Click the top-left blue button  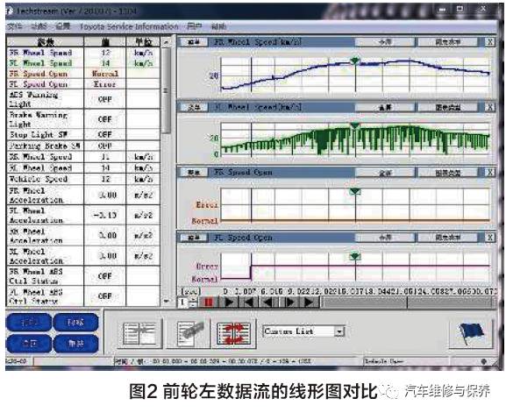click(29, 322)
